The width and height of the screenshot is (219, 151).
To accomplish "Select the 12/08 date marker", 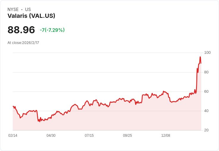I will [x=166, y=136].
